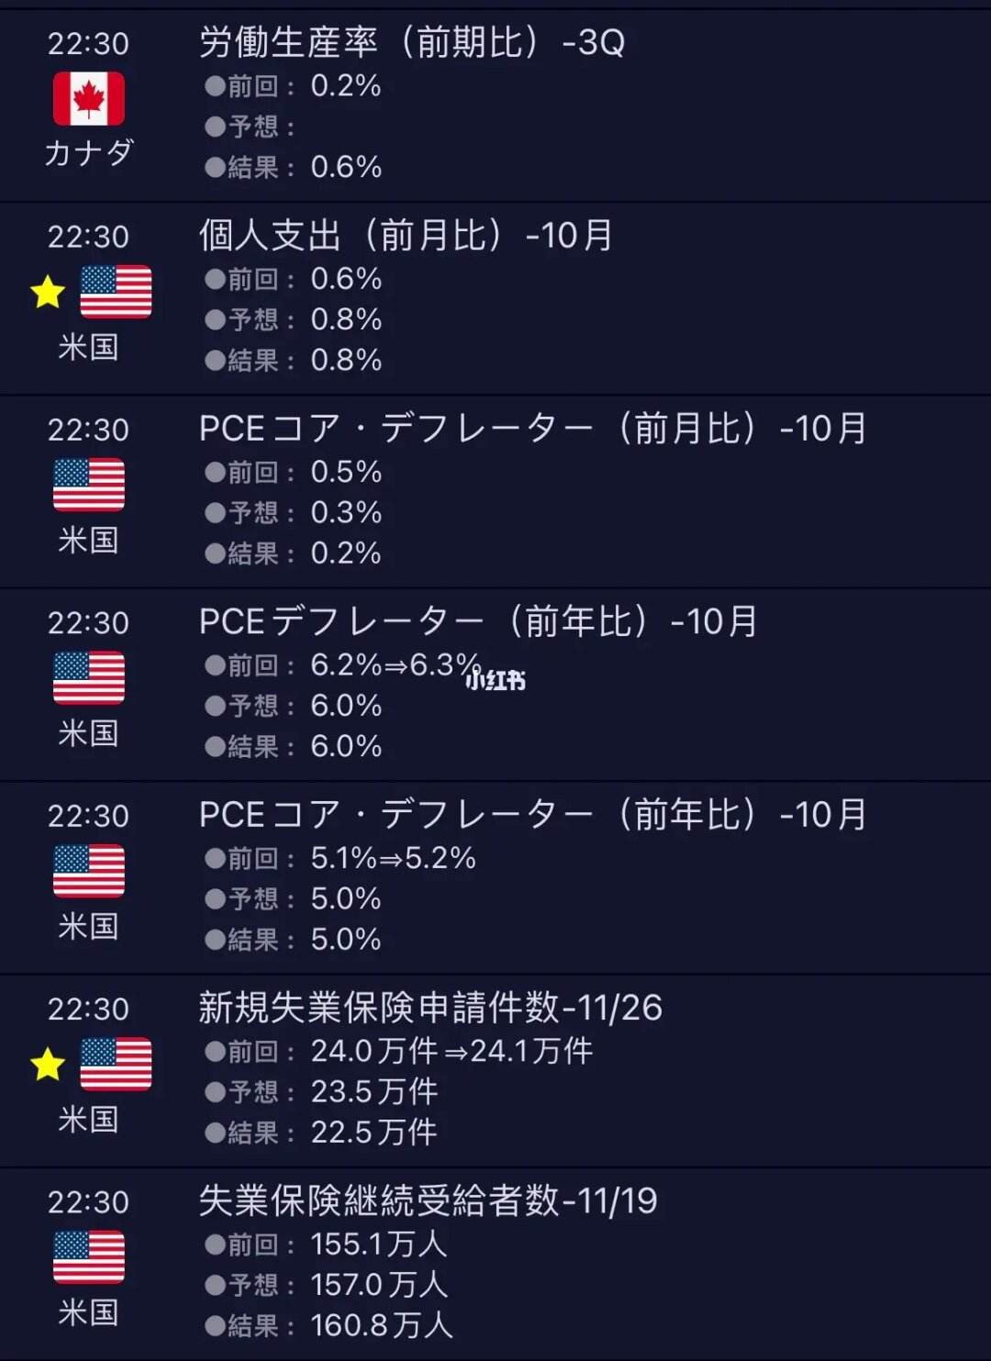Tap the Canada flag icon

89,98
